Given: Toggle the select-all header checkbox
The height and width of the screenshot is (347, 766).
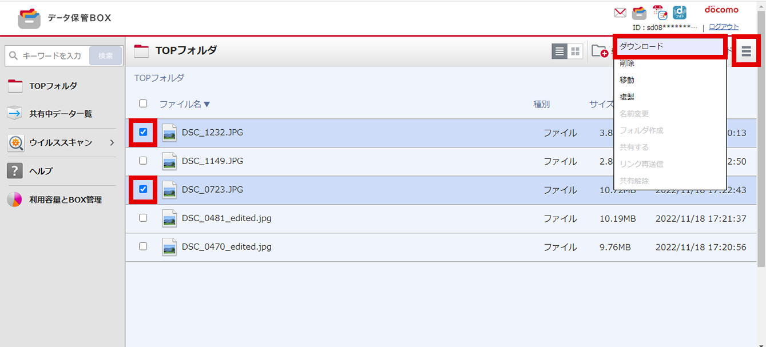Looking at the screenshot, I should pyautogui.click(x=143, y=103).
